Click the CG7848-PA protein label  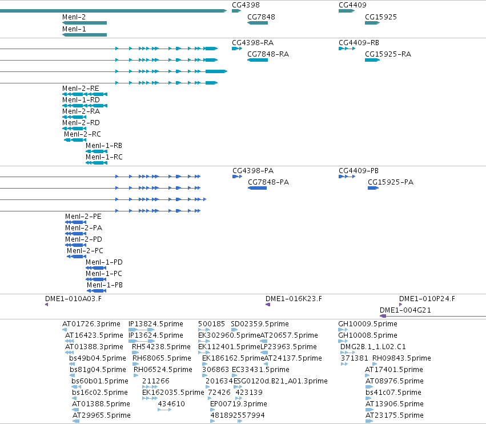268,182
